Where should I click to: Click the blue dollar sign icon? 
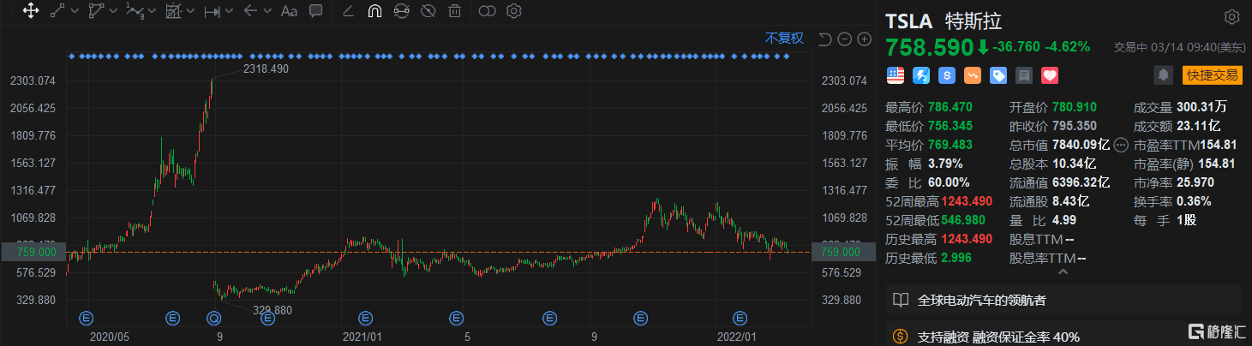point(947,75)
